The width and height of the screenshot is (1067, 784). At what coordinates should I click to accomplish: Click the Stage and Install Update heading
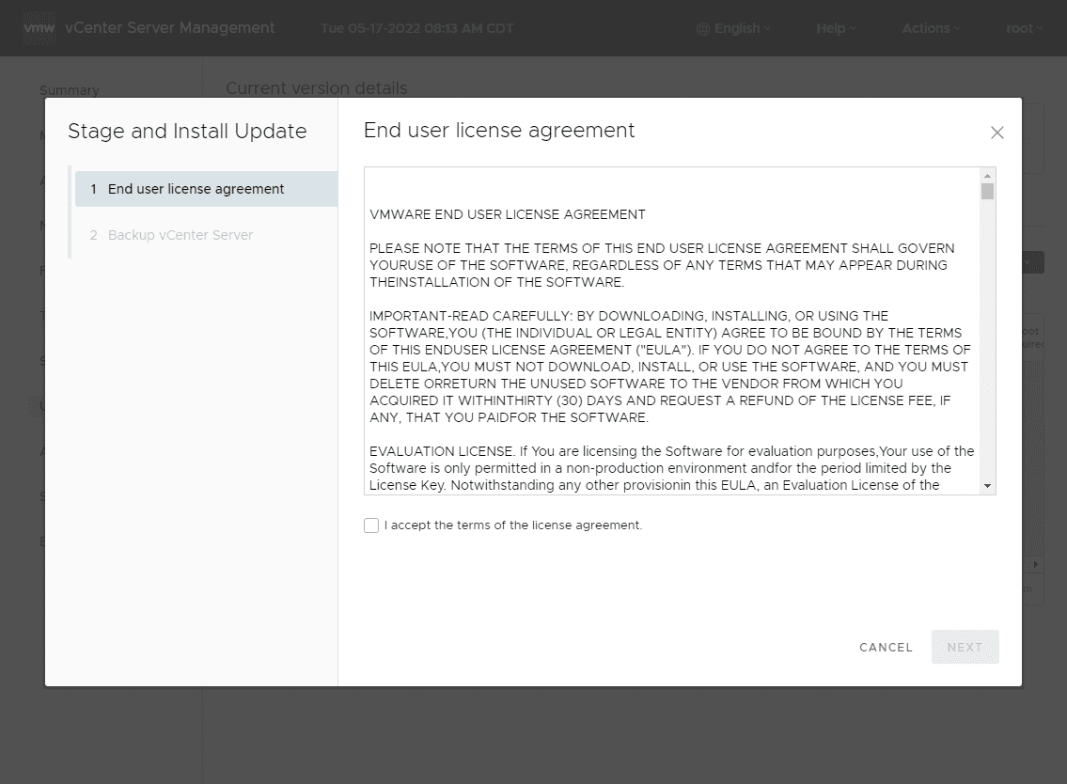pyautogui.click(x=187, y=132)
